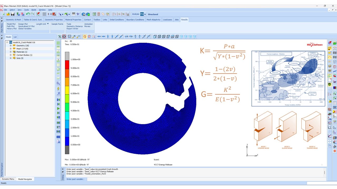
Task: Expand the Contact Bodies (1) node
Action: pos(11,55)
